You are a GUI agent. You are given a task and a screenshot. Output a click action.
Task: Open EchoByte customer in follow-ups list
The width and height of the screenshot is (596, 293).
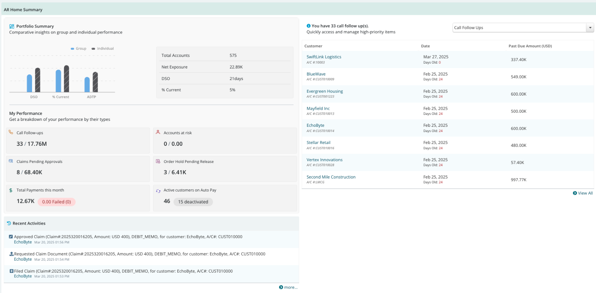tap(316, 125)
